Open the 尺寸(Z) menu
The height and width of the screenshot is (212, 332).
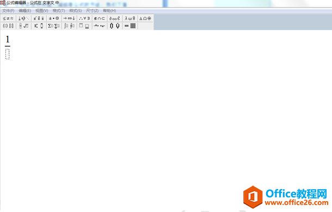click(93, 10)
